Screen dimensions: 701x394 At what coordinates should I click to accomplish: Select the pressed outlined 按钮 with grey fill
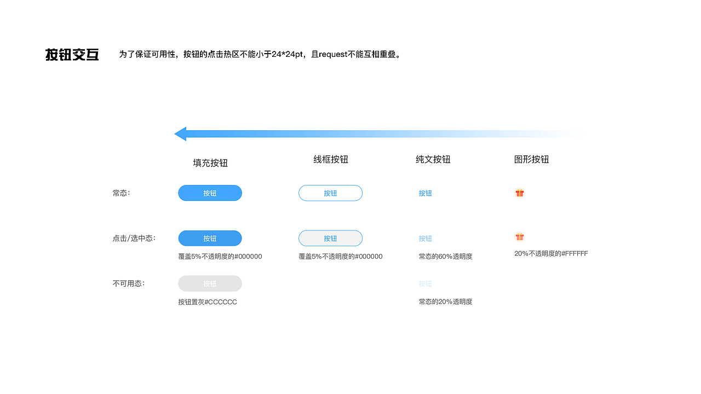330,238
